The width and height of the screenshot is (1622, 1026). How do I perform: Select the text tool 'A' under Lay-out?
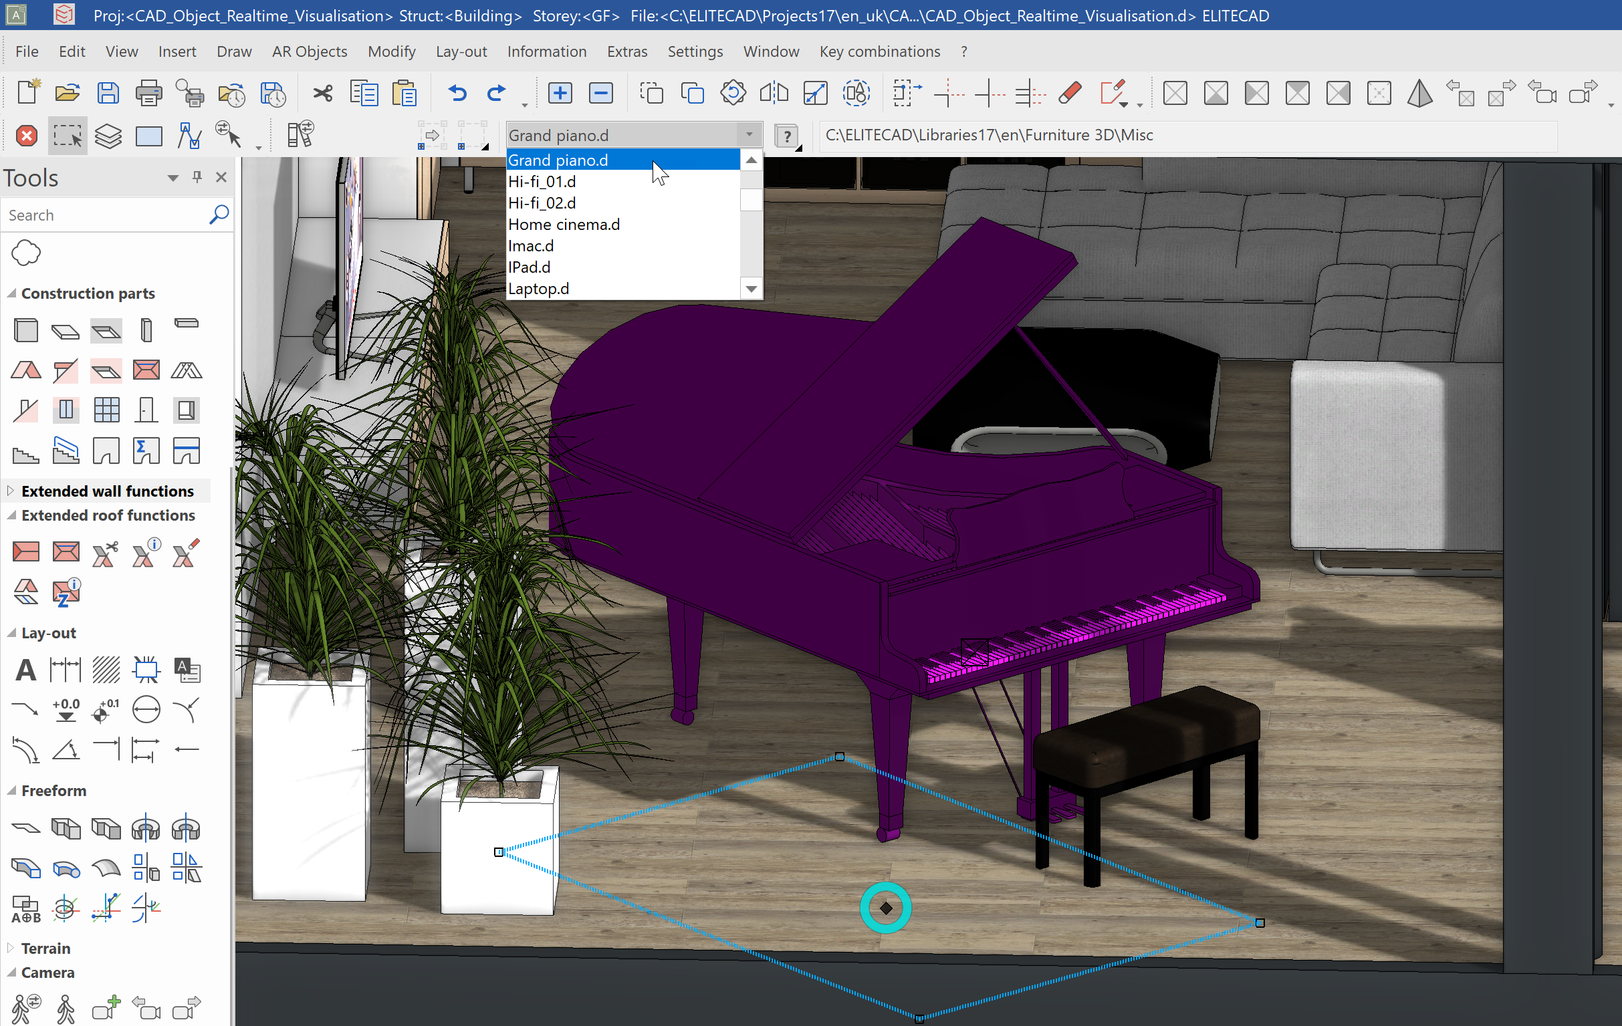(x=25, y=669)
